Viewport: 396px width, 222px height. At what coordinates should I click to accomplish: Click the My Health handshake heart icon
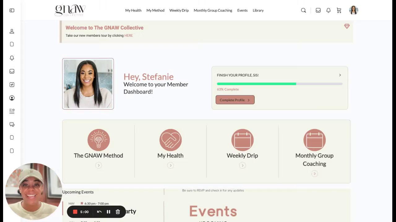click(170, 140)
